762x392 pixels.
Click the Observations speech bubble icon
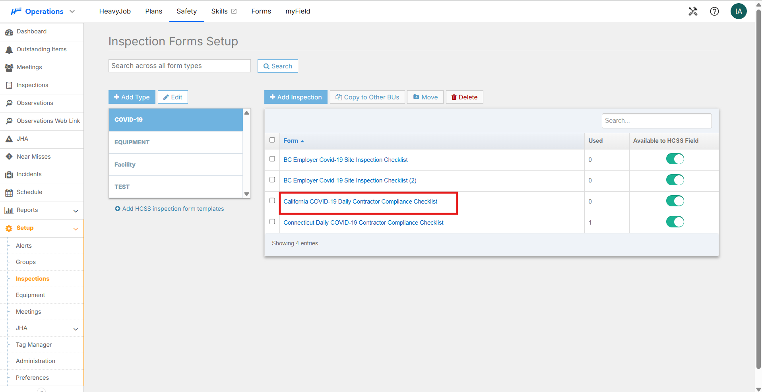pyautogui.click(x=9, y=103)
